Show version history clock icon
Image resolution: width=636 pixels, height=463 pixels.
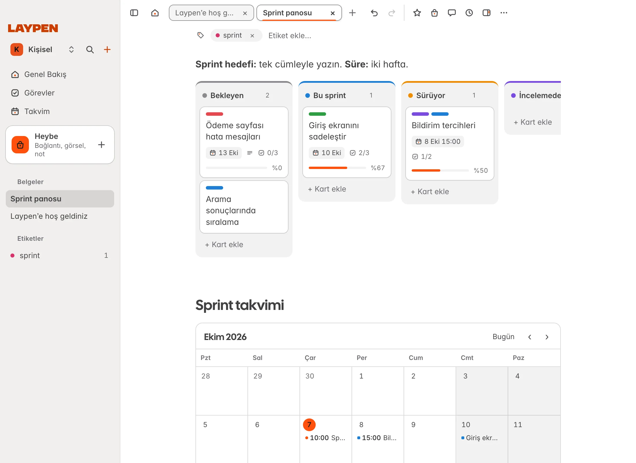pos(469,13)
